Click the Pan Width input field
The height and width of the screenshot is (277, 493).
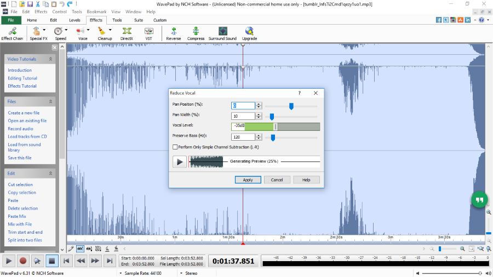point(243,116)
